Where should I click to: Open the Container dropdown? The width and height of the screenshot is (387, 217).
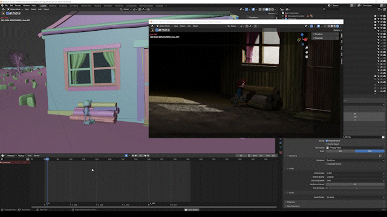pyautogui.click(x=355, y=160)
